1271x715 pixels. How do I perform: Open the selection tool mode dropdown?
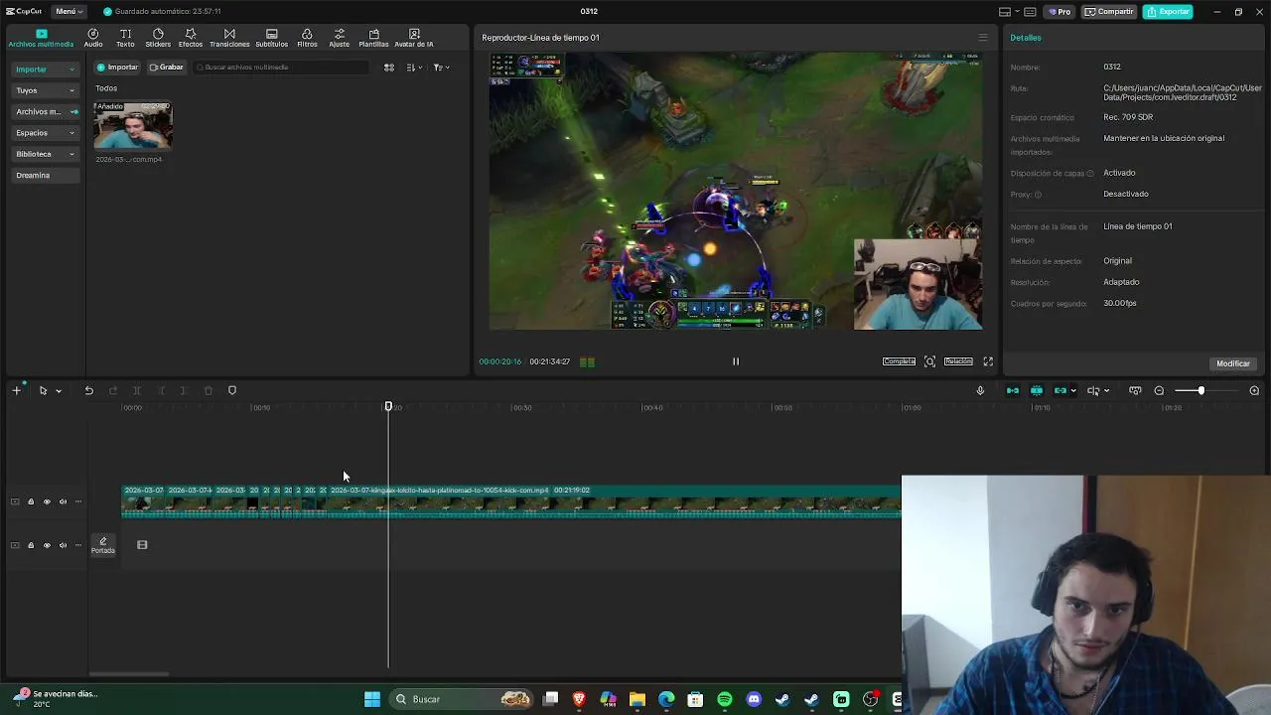click(59, 391)
